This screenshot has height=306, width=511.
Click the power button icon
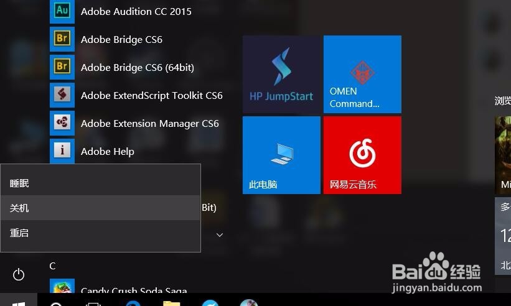coord(19,274)
